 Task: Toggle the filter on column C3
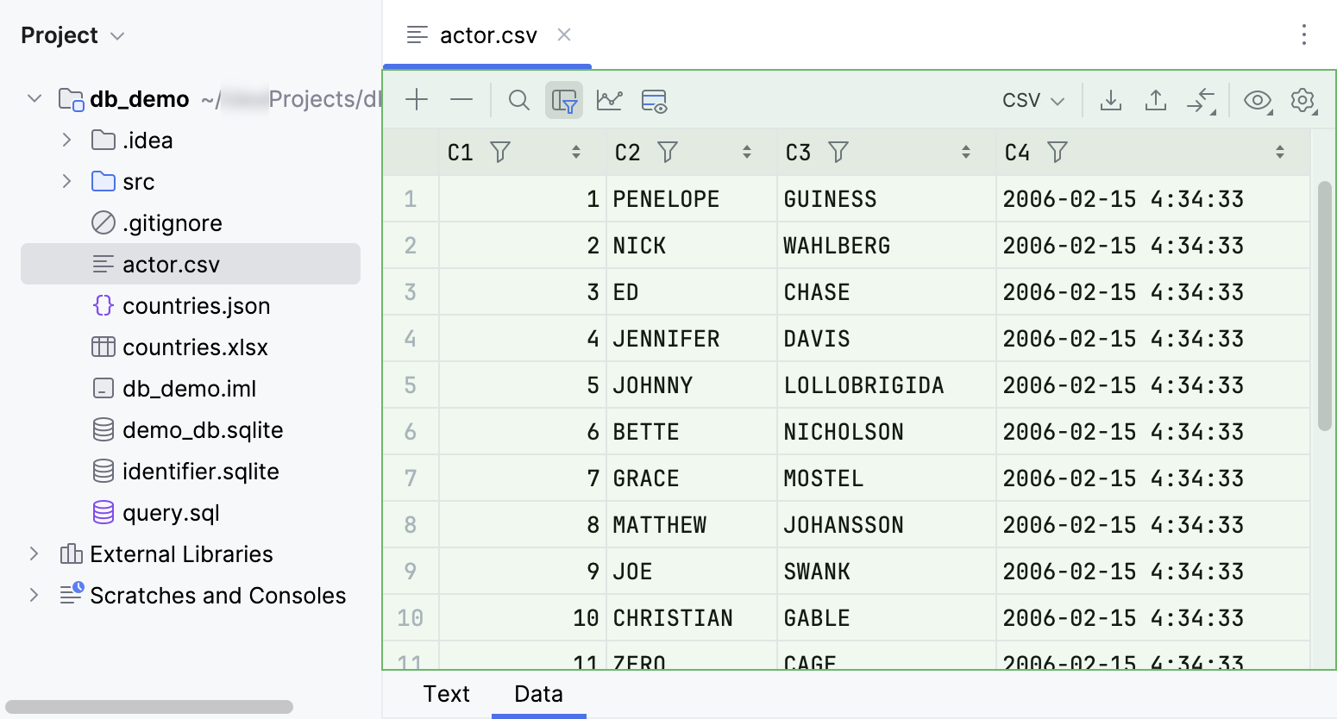coord(838,152)
